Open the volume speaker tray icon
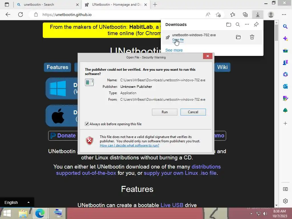The image size is (292, 219). (265, 214)
